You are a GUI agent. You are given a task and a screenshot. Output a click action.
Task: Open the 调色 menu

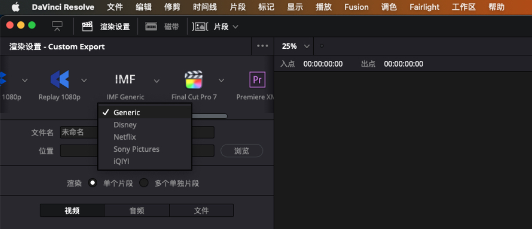click(x=389, y=7)
